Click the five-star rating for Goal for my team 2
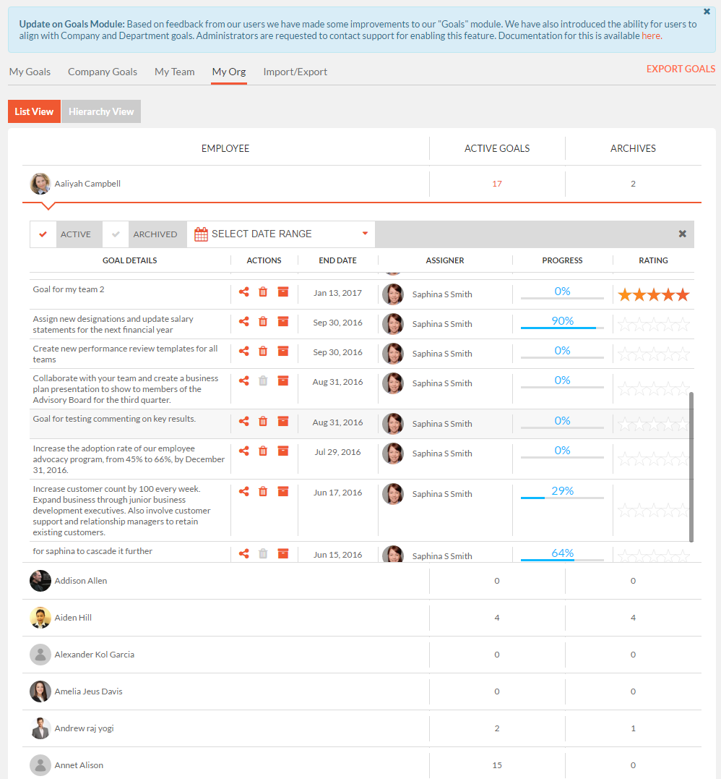 tap(654, 294)
